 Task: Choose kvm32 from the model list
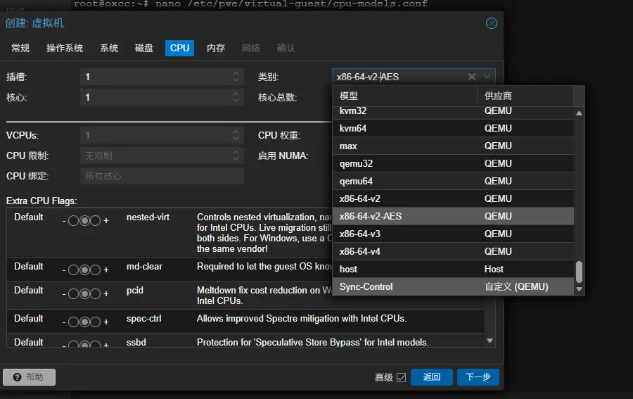(x=453, y=112)
